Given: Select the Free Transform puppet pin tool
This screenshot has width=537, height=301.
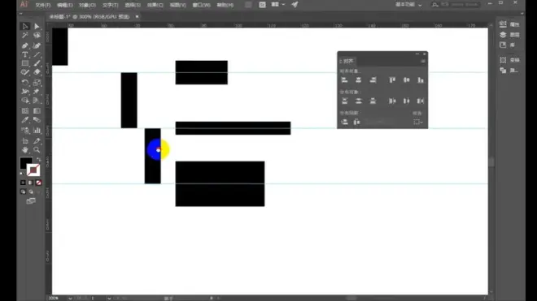Looking at the screenshot, I should (37, 91).
